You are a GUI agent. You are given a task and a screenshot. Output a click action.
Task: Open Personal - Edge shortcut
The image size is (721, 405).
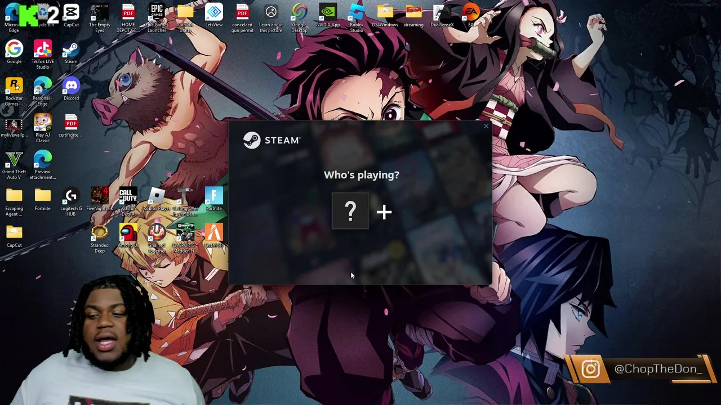tap(43, 92)
